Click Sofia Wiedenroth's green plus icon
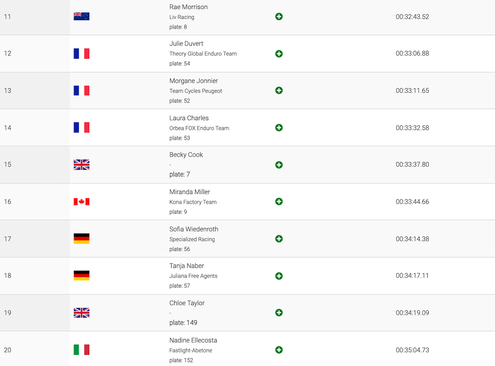 click(x=279, y=239)
